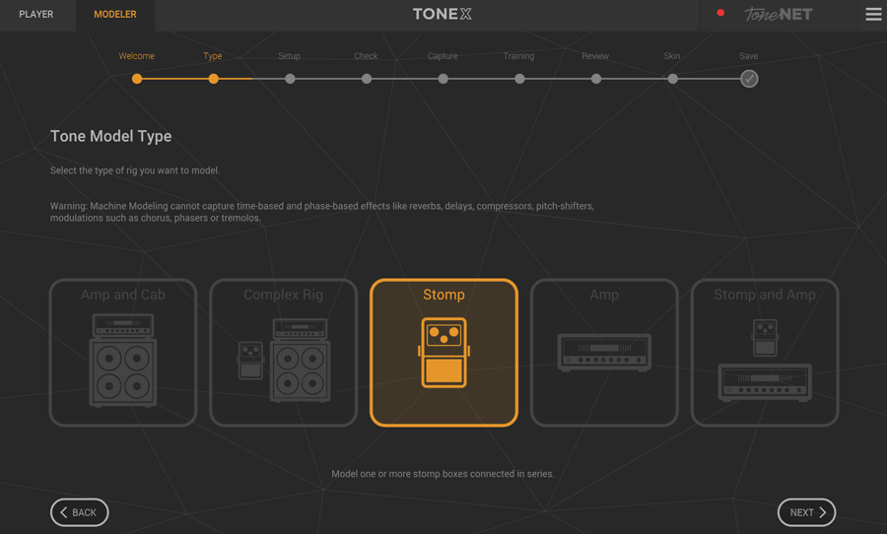Viewport: 887px width, 534px height.
Task: Jump to the Save step label
Action: (x=748, y=56)
